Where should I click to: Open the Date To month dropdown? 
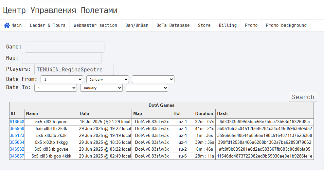point(101,88)
